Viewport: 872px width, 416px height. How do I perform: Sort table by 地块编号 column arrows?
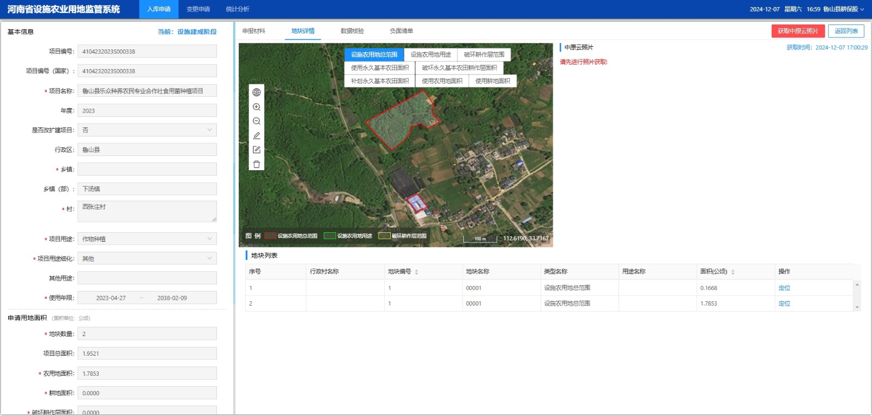[x=416, y=272]
